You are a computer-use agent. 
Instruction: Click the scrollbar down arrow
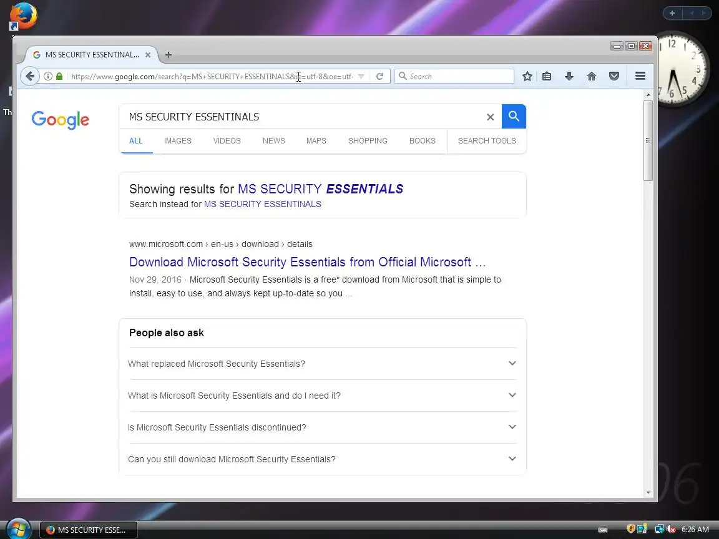pos(648,493)
